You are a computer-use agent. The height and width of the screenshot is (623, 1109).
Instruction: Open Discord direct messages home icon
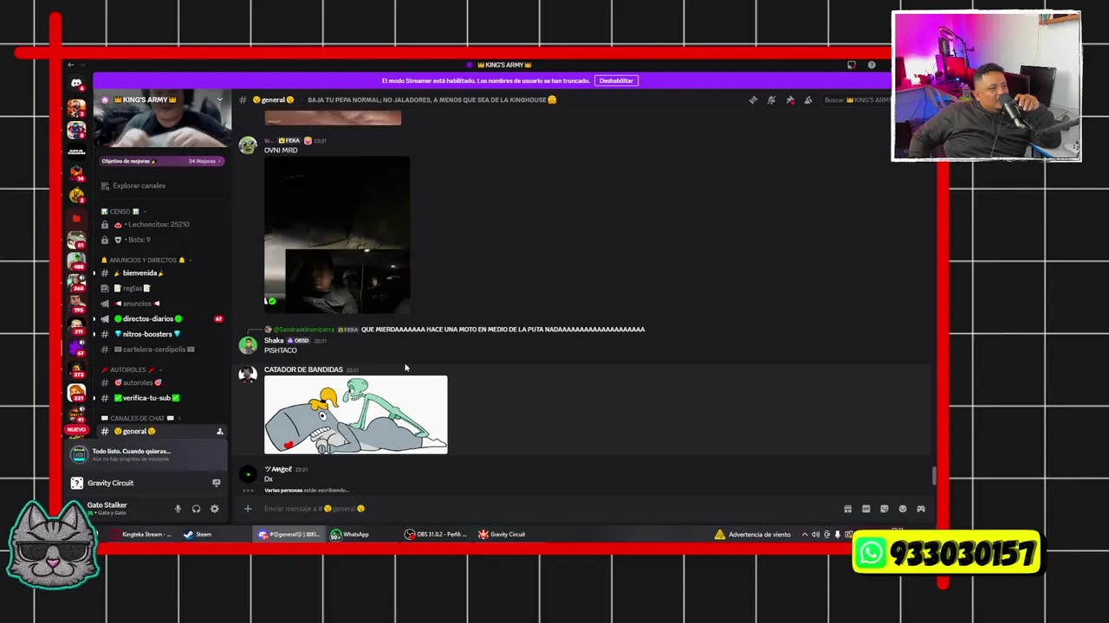point(76,83)
